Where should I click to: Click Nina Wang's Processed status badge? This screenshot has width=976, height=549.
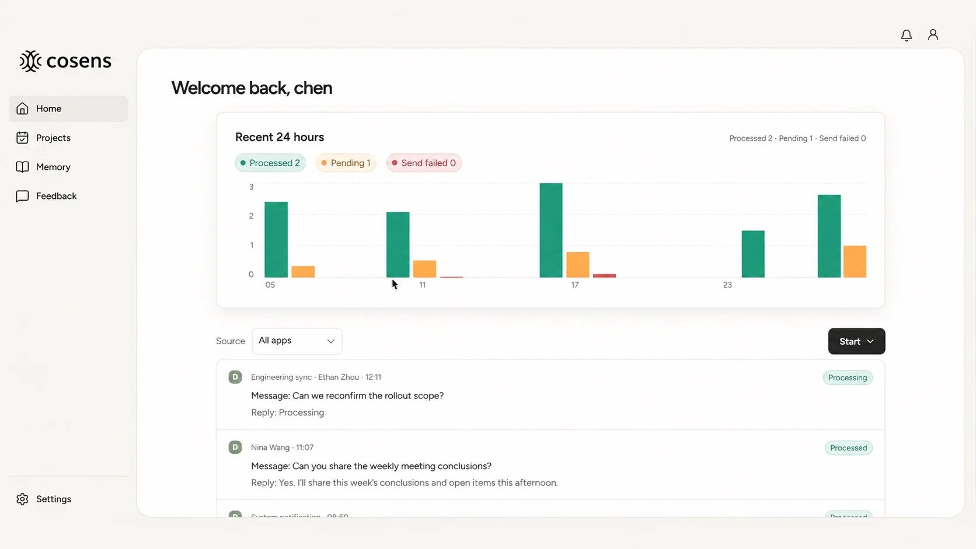(848, 448)
